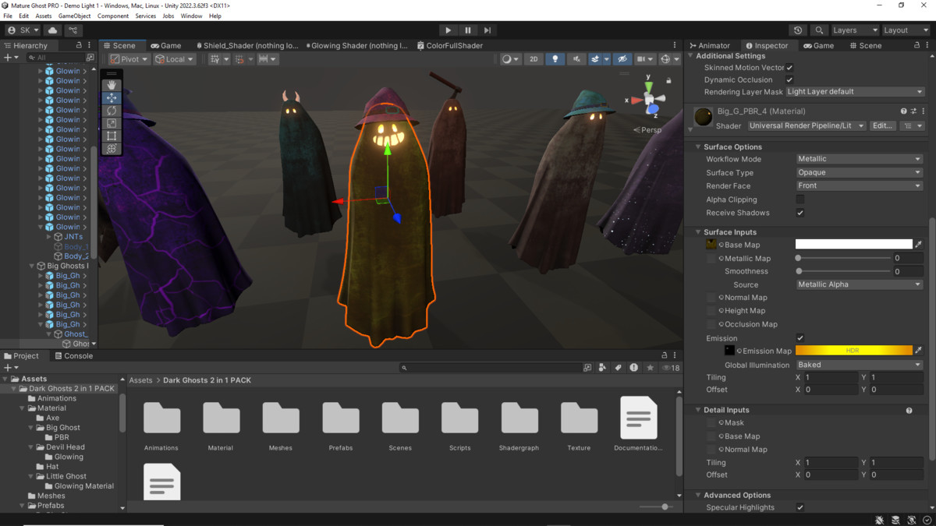Click the Edit button next to the Shader field
Viewport: 936px width, 526px height.
coord(882,125)
